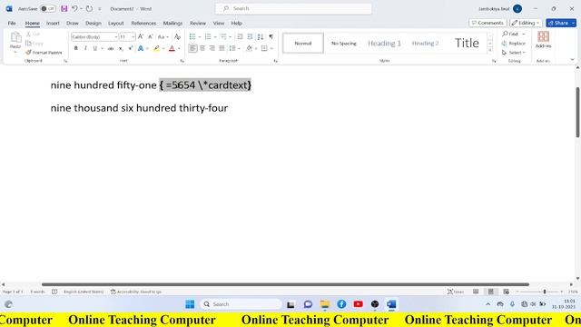Expand the Styles gallery more arrow
The width and height of the screenshot is (581, 327).
click(x=490, y=51)
